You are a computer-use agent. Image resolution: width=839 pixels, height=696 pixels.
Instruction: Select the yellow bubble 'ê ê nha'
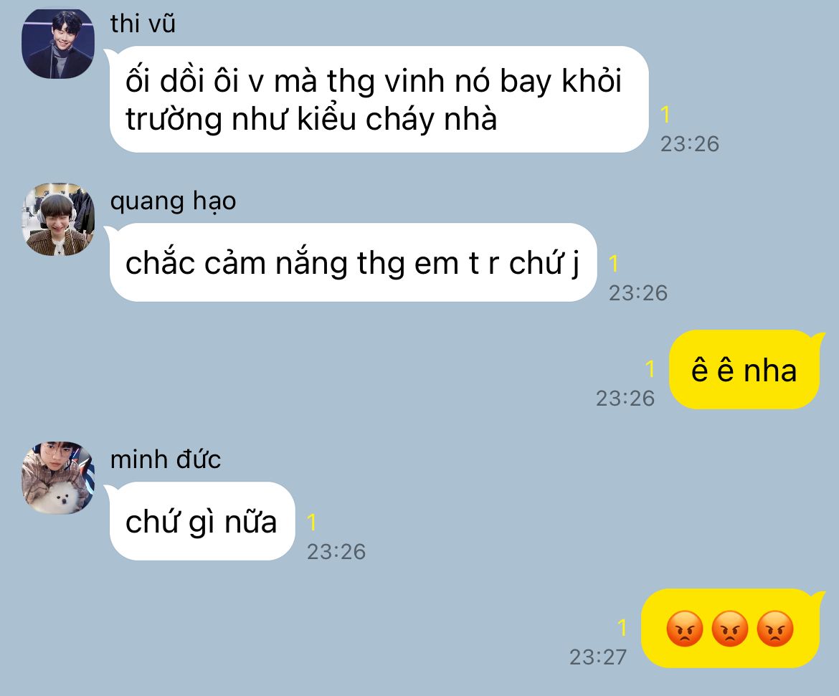click(x=744, y=370)
